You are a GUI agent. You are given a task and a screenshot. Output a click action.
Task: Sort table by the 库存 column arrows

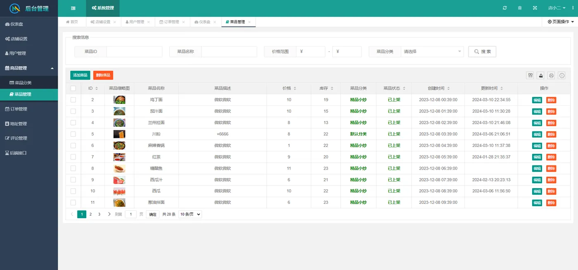point(332,88)
